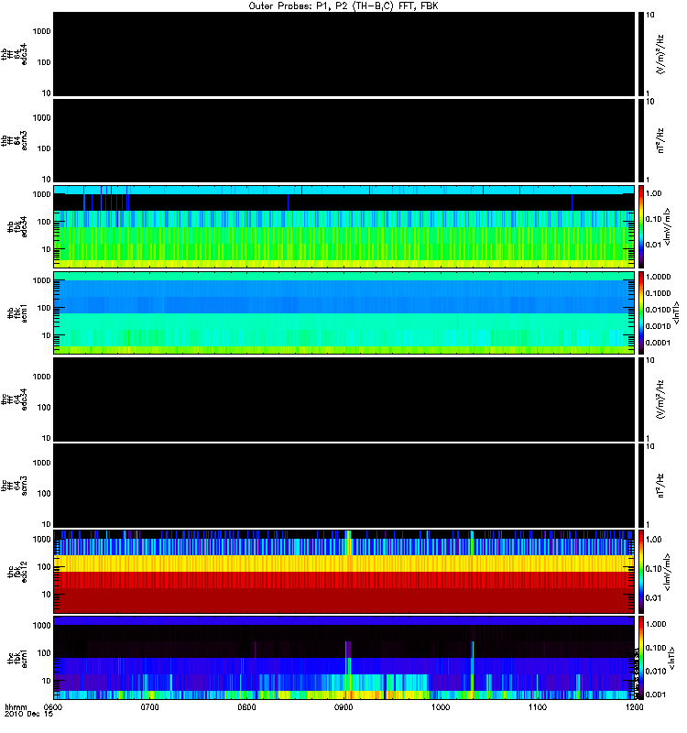687x733 pixels.
Task: Click the 10 frequency tick of thc fbk scm1
Action: point(47,681)
